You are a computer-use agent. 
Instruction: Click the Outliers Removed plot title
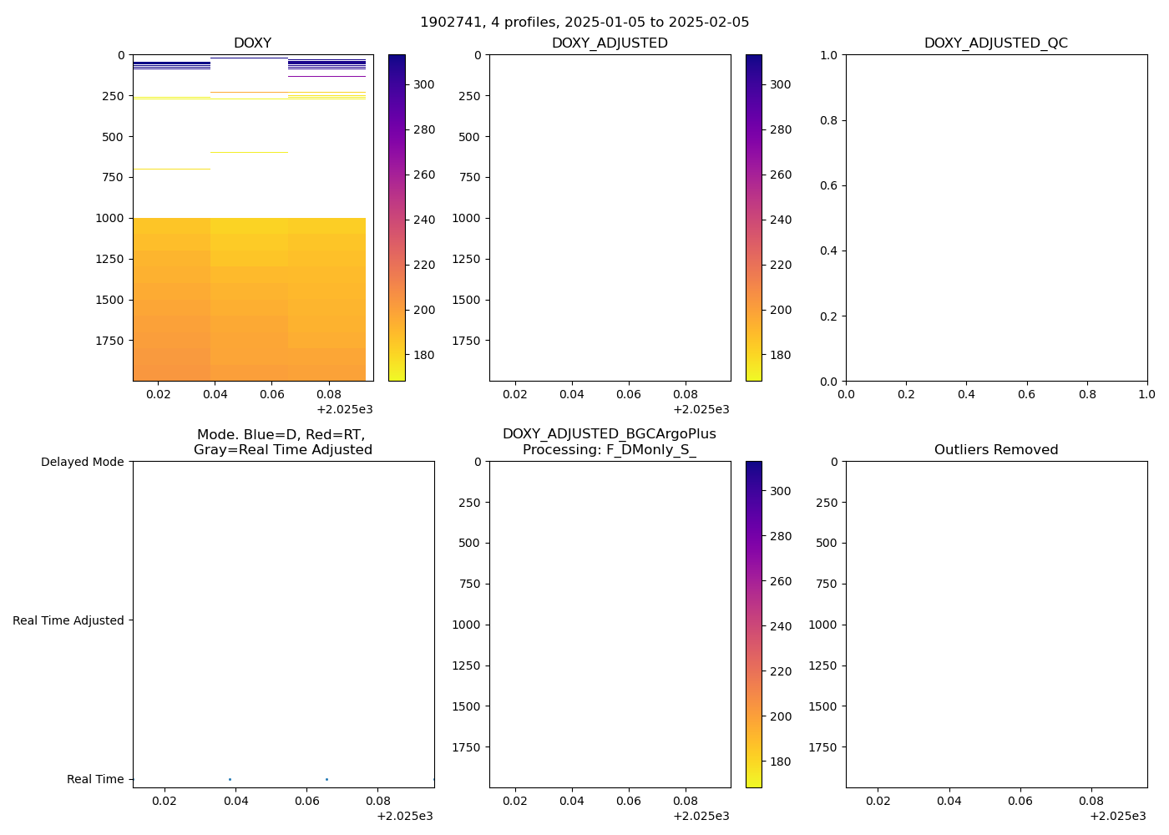click(x=995, y=450)
